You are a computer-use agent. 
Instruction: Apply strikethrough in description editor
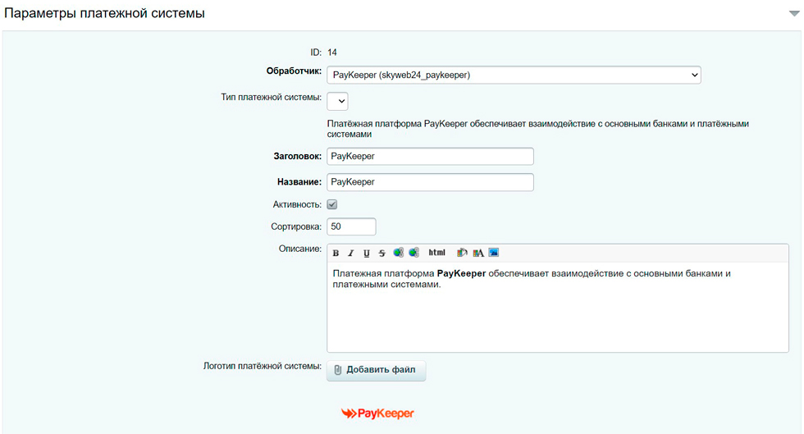[382, 253]
